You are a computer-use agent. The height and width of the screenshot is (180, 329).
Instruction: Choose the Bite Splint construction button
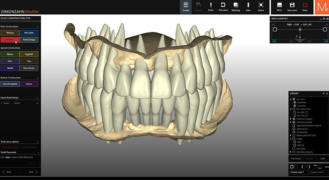pyautogui.click(x=29, y=32)
